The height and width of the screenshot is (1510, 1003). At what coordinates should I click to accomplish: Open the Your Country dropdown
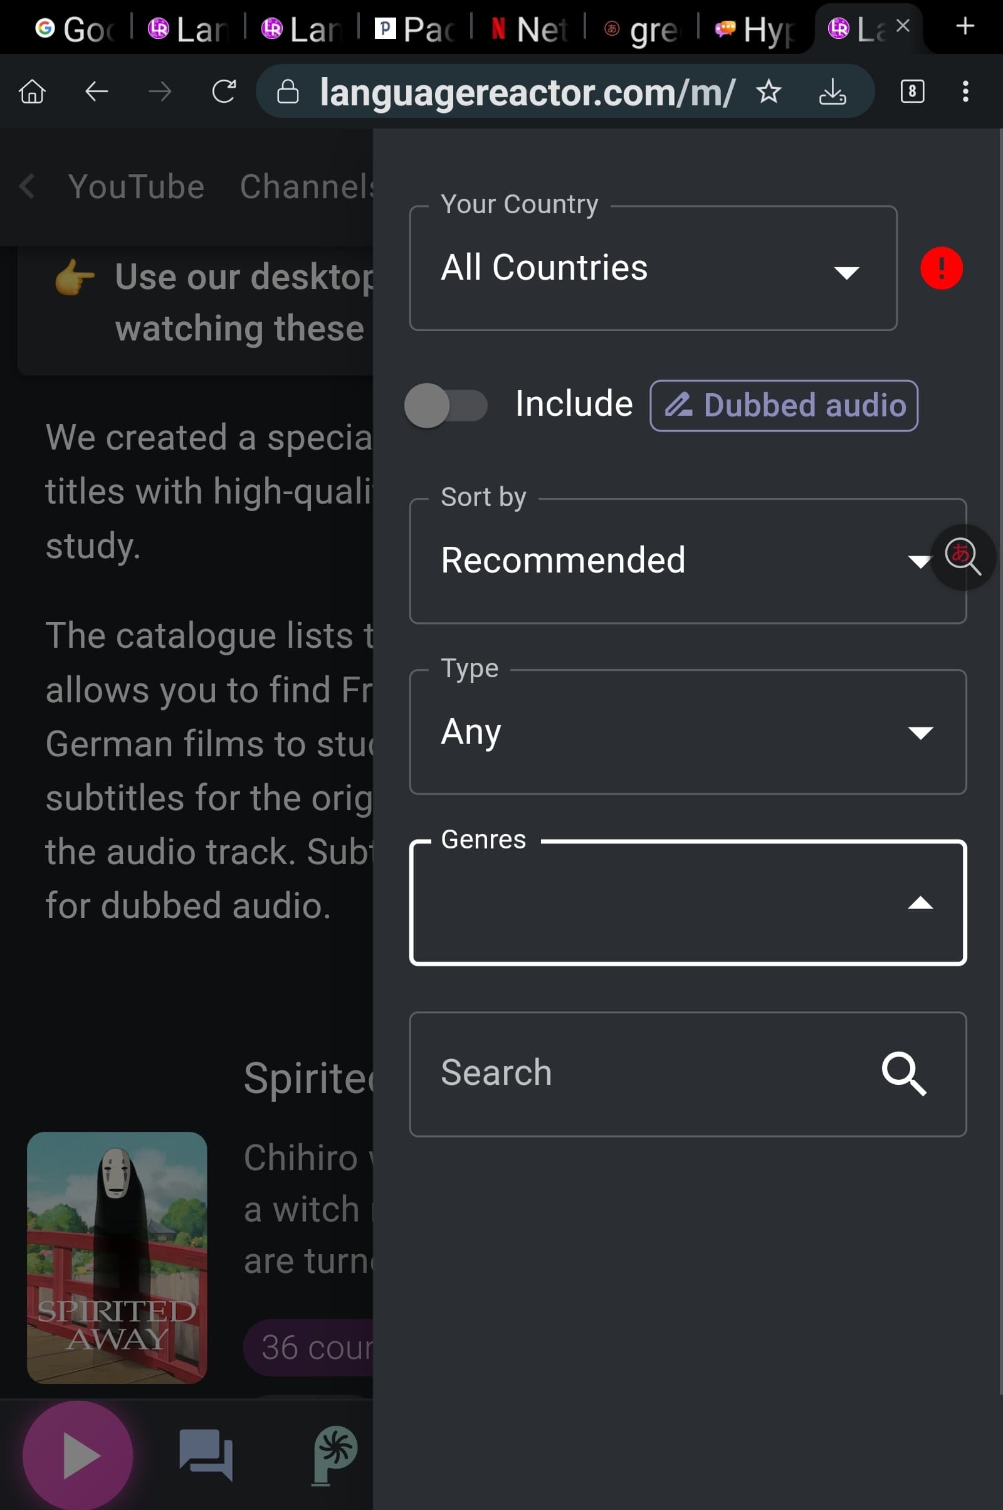pyautogui.click(x=653, y=268)
